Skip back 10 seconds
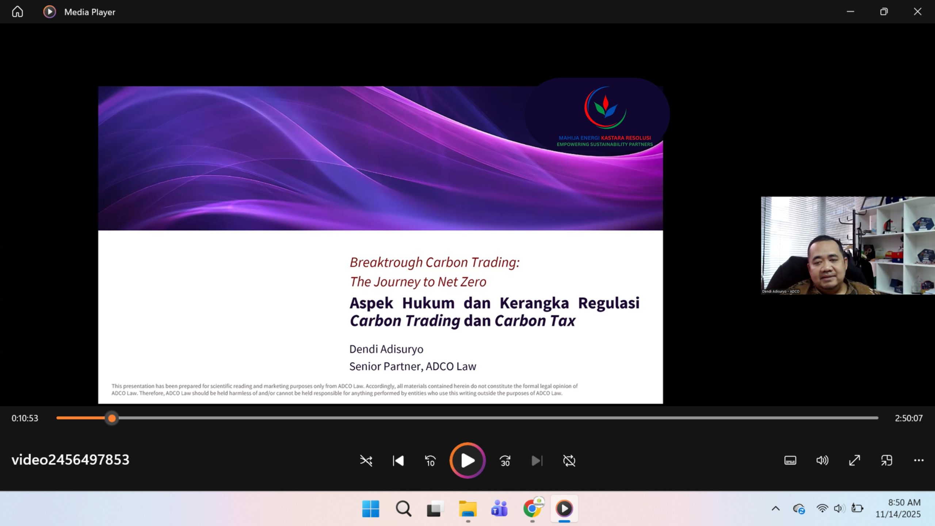Image resolution: width=935 pixels, height=526 pixels. pyautogui.click(x=430, y=461)
